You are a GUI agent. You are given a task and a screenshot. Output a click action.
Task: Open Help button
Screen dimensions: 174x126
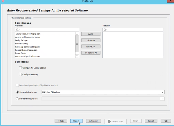[166, 121]
